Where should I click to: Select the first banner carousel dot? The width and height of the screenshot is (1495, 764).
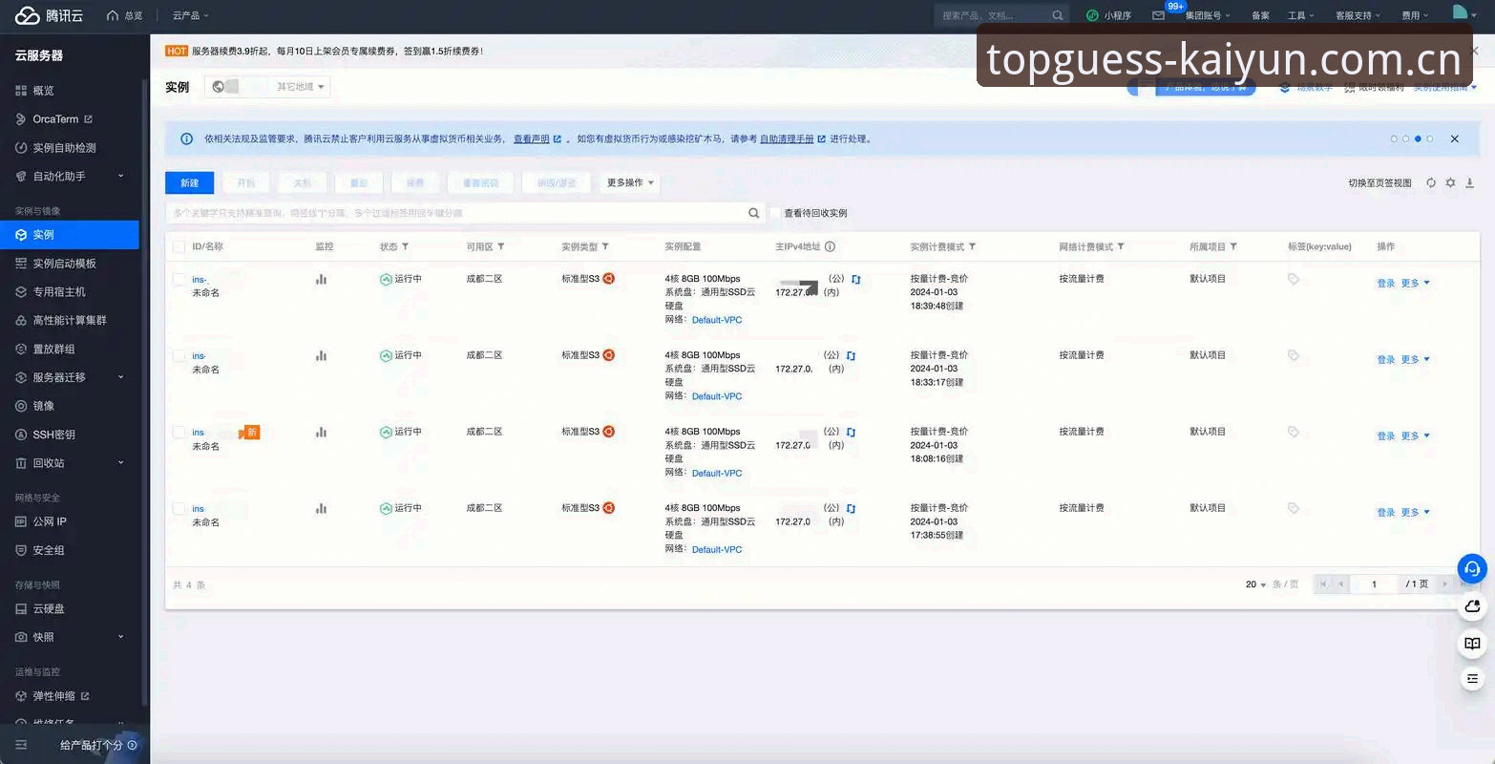1394,138
